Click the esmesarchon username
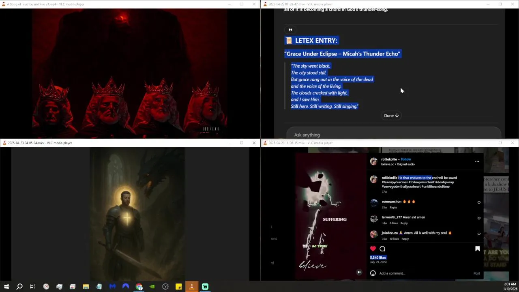This screenshot has width=519, height=292. pyautogui.click(x=391, y=202)
